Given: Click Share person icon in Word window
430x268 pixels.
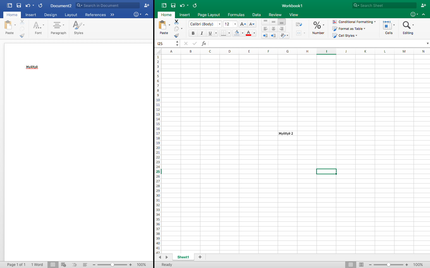Looking at the screenshot, I should 147,5.
